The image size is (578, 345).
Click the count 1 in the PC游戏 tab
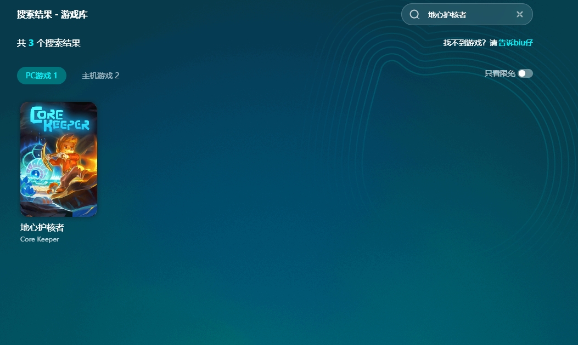point(55,76)
